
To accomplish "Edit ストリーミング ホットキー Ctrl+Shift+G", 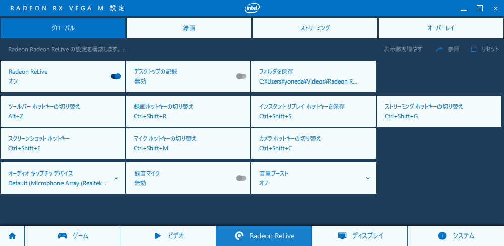I will pos(439,111).
